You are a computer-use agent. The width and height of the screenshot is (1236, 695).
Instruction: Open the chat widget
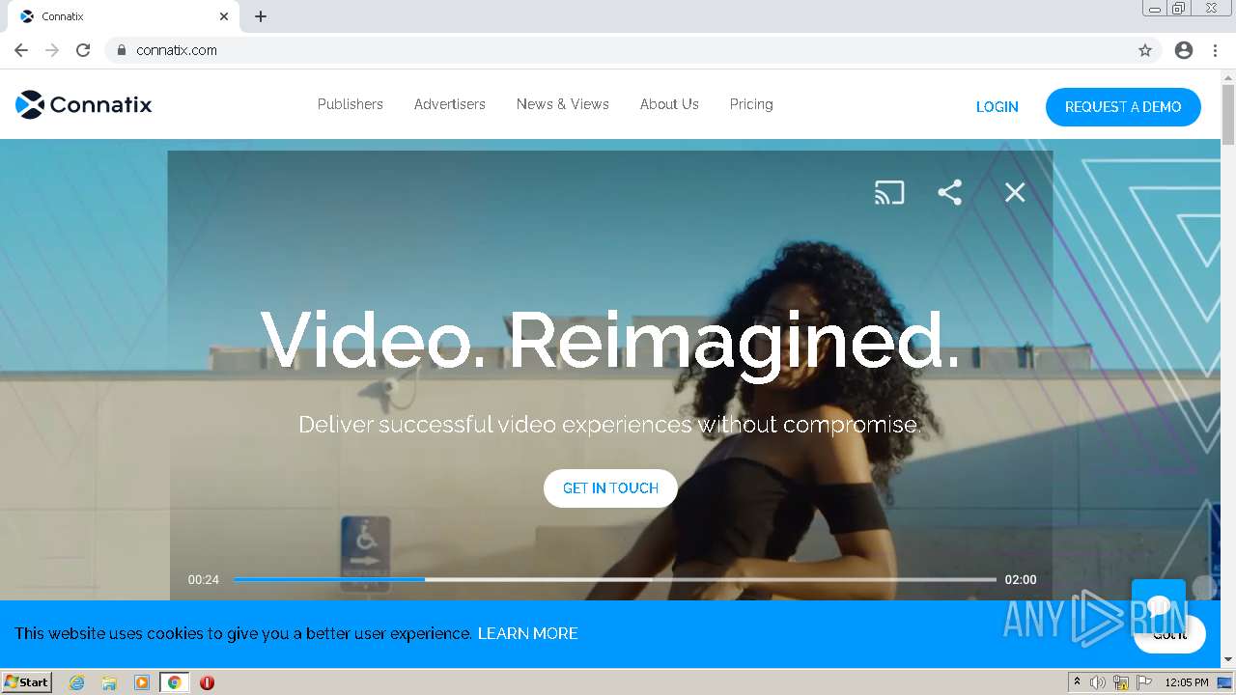click(1159, 606)
